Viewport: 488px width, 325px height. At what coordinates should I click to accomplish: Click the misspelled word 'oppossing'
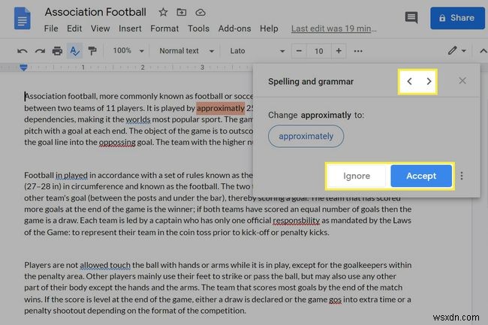[x=117, y=143]
